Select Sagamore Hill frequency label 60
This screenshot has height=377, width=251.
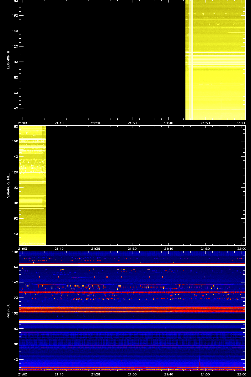(x=15, y=219)
